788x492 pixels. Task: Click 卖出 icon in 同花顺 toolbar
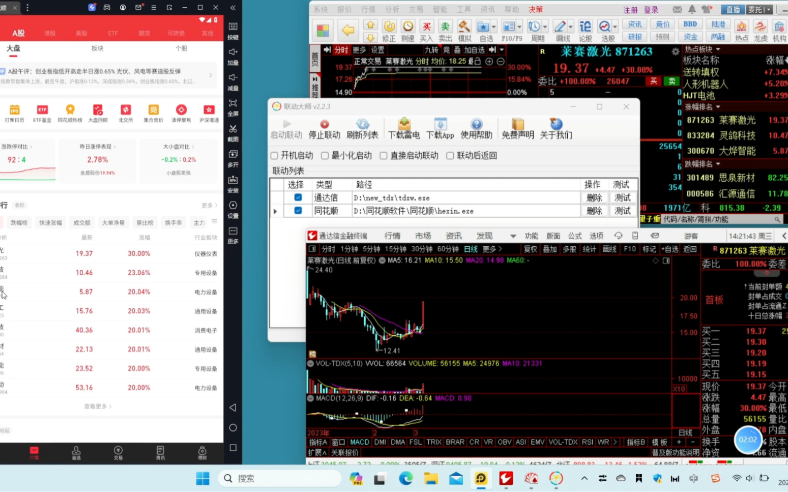pos(445,26)
